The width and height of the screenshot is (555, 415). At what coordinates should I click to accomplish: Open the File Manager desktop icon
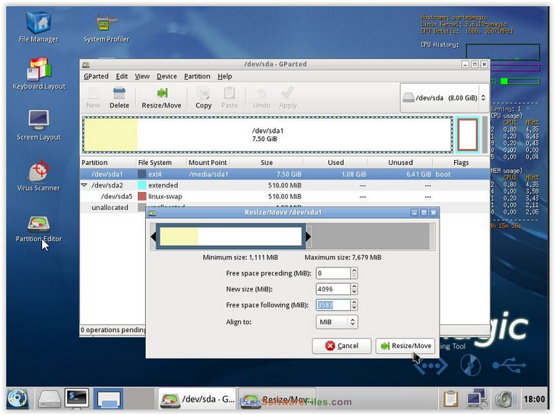tap(39, 27)
